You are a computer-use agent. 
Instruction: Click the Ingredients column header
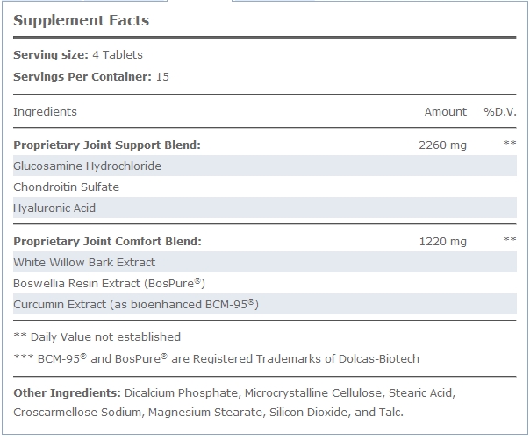pyautogui.click(x=46, y=112)
